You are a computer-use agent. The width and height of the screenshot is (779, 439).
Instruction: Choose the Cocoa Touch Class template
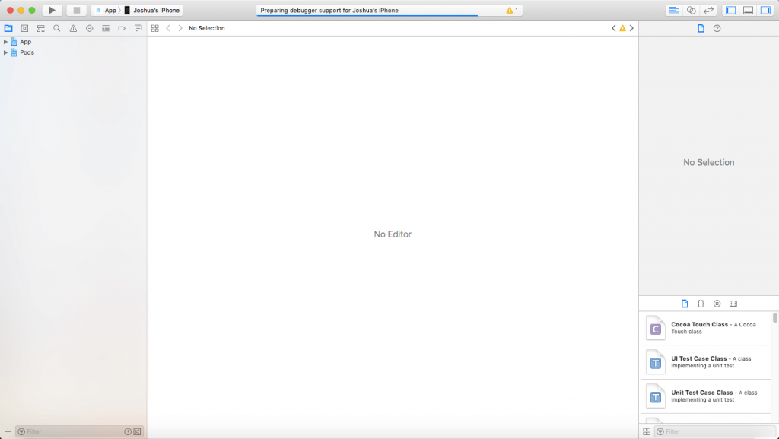click(x=705, y=328)
